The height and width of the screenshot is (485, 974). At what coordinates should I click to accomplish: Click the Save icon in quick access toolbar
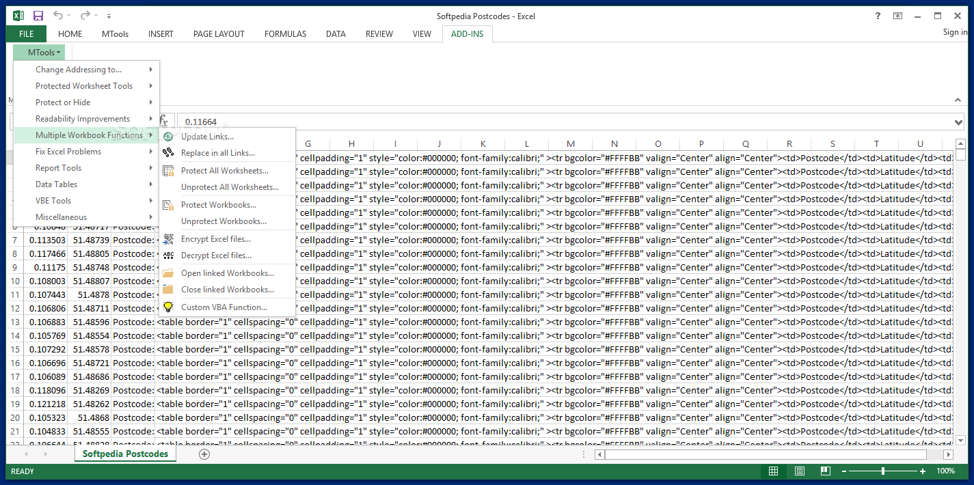pyautogui.click(x=38, y=16)
